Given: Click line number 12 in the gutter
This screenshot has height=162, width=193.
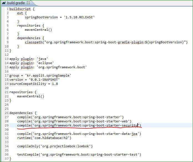Looking at the screenshot, I should point(7,55).
